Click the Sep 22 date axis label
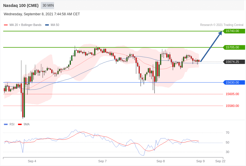The width and height of the screenshot is (246, 166). pyautogui.click(x=220, y=161)
